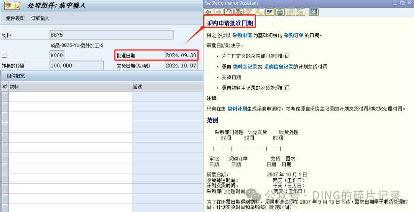Click the 处理组件: 集中输入 title
Viewport: 414px width, 212px height.
coord(56,5)
